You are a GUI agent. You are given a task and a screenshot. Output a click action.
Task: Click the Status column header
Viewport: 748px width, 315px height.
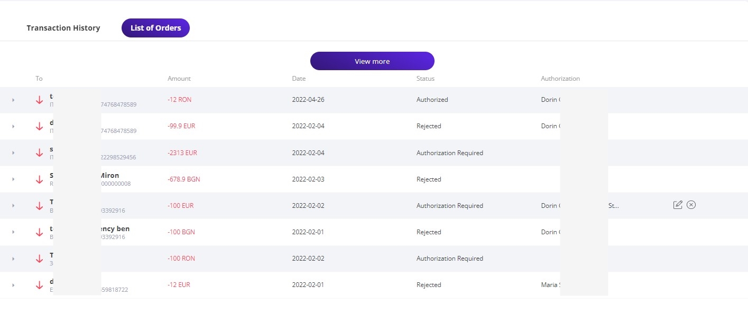point(426,79)
